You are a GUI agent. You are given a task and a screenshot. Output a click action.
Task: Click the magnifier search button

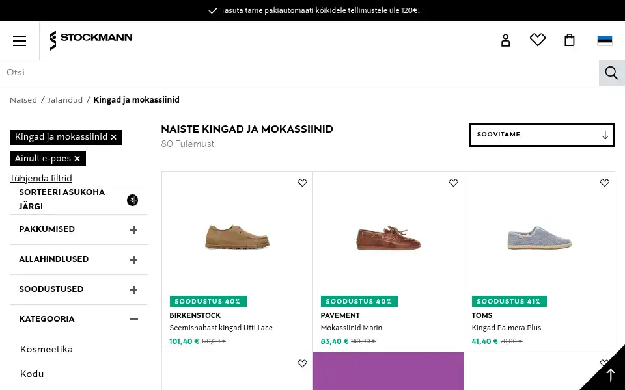(x=612, y=73)
